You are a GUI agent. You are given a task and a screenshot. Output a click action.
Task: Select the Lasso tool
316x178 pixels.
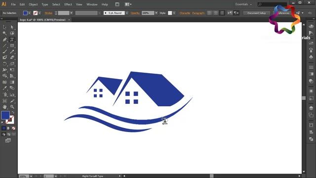pyautogui.click(x=12, y=33)
